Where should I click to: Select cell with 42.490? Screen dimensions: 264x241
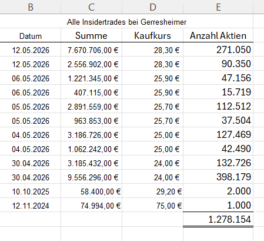tap(218, 148)
